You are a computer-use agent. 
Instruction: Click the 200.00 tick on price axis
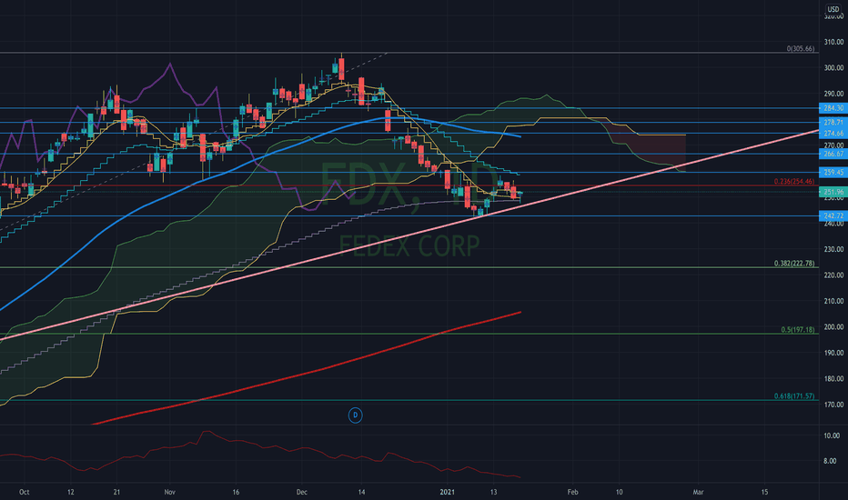[833, 327]
